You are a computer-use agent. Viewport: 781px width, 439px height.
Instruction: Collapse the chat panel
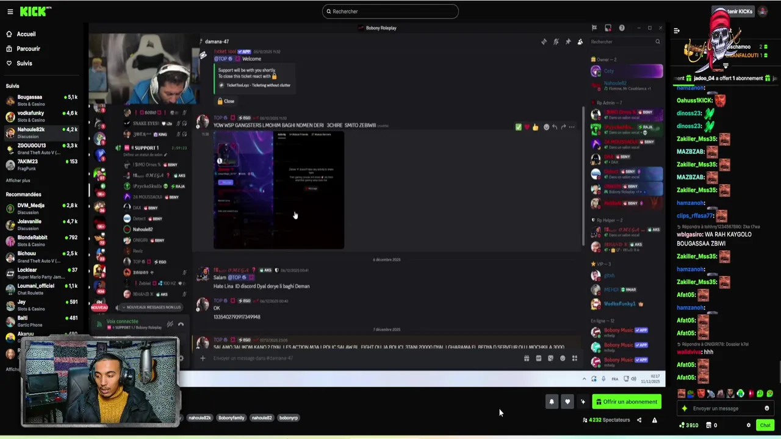(x=677, y=30)
